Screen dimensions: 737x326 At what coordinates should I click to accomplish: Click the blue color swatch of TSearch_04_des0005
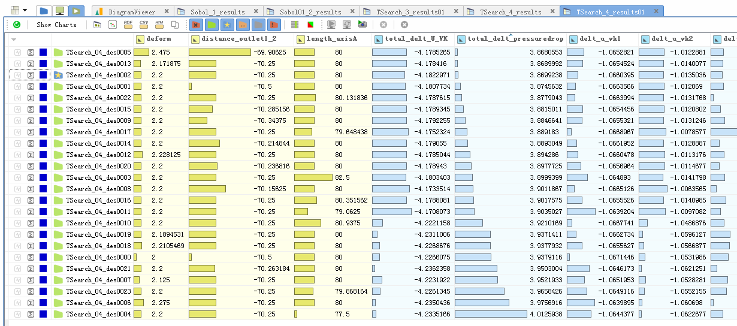(43, 52)
